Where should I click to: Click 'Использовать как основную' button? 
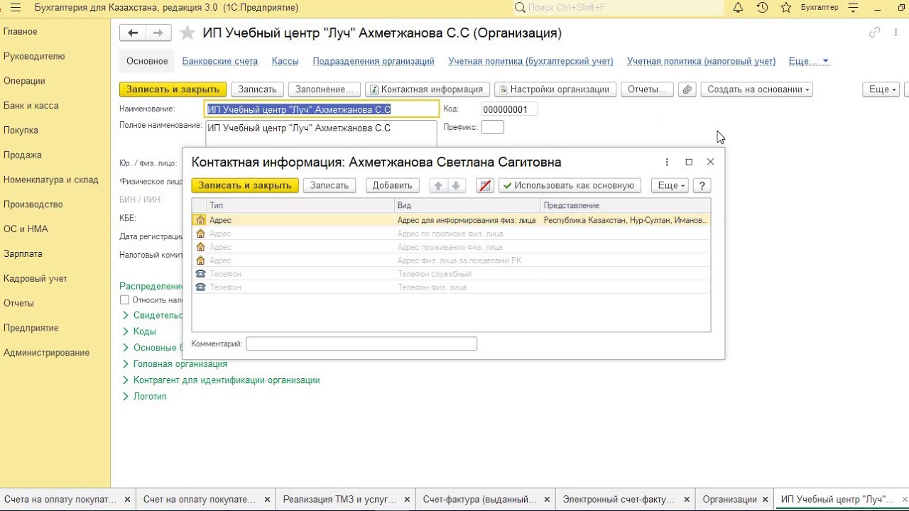570,185
